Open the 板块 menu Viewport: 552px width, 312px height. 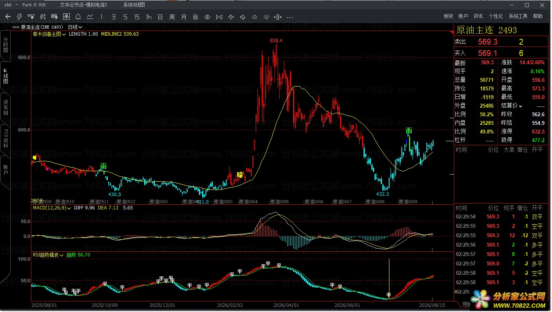click(x=448, y=16)
